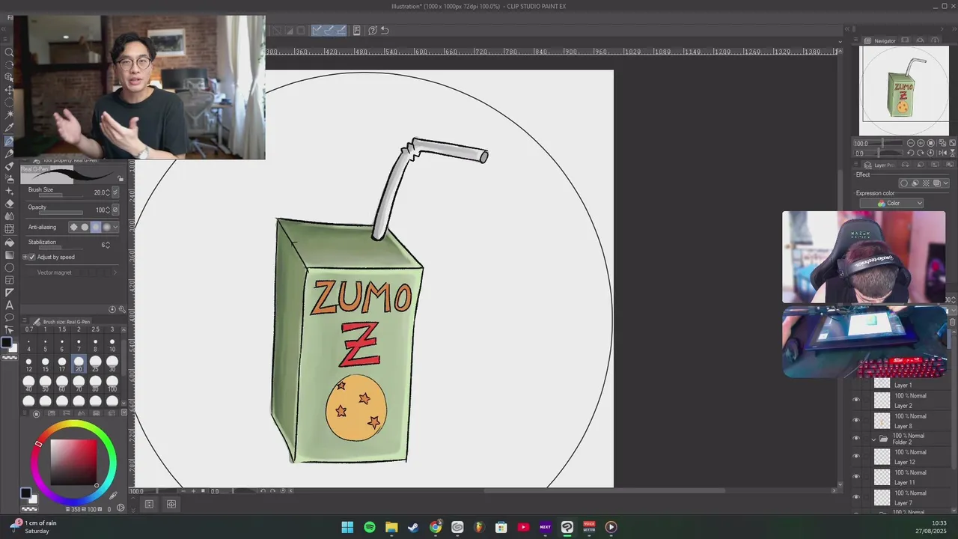The image size is (958, 539).
Task: Open brush size dynamics dropdown button
Action: coord(115,192)
